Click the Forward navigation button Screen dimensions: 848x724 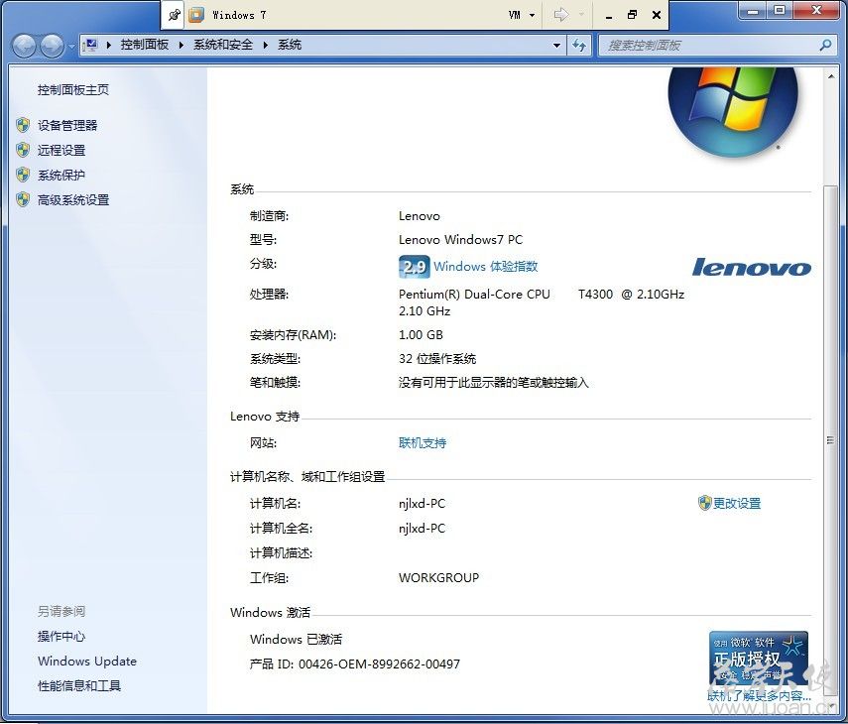[x=52, y=46]
